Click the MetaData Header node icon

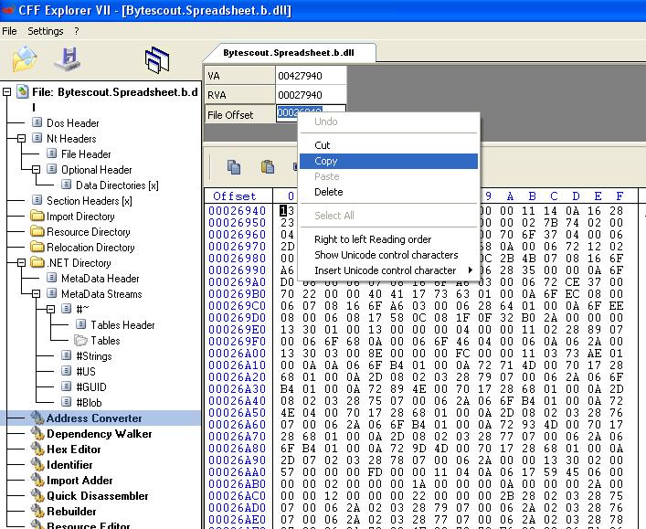point(52,278)
